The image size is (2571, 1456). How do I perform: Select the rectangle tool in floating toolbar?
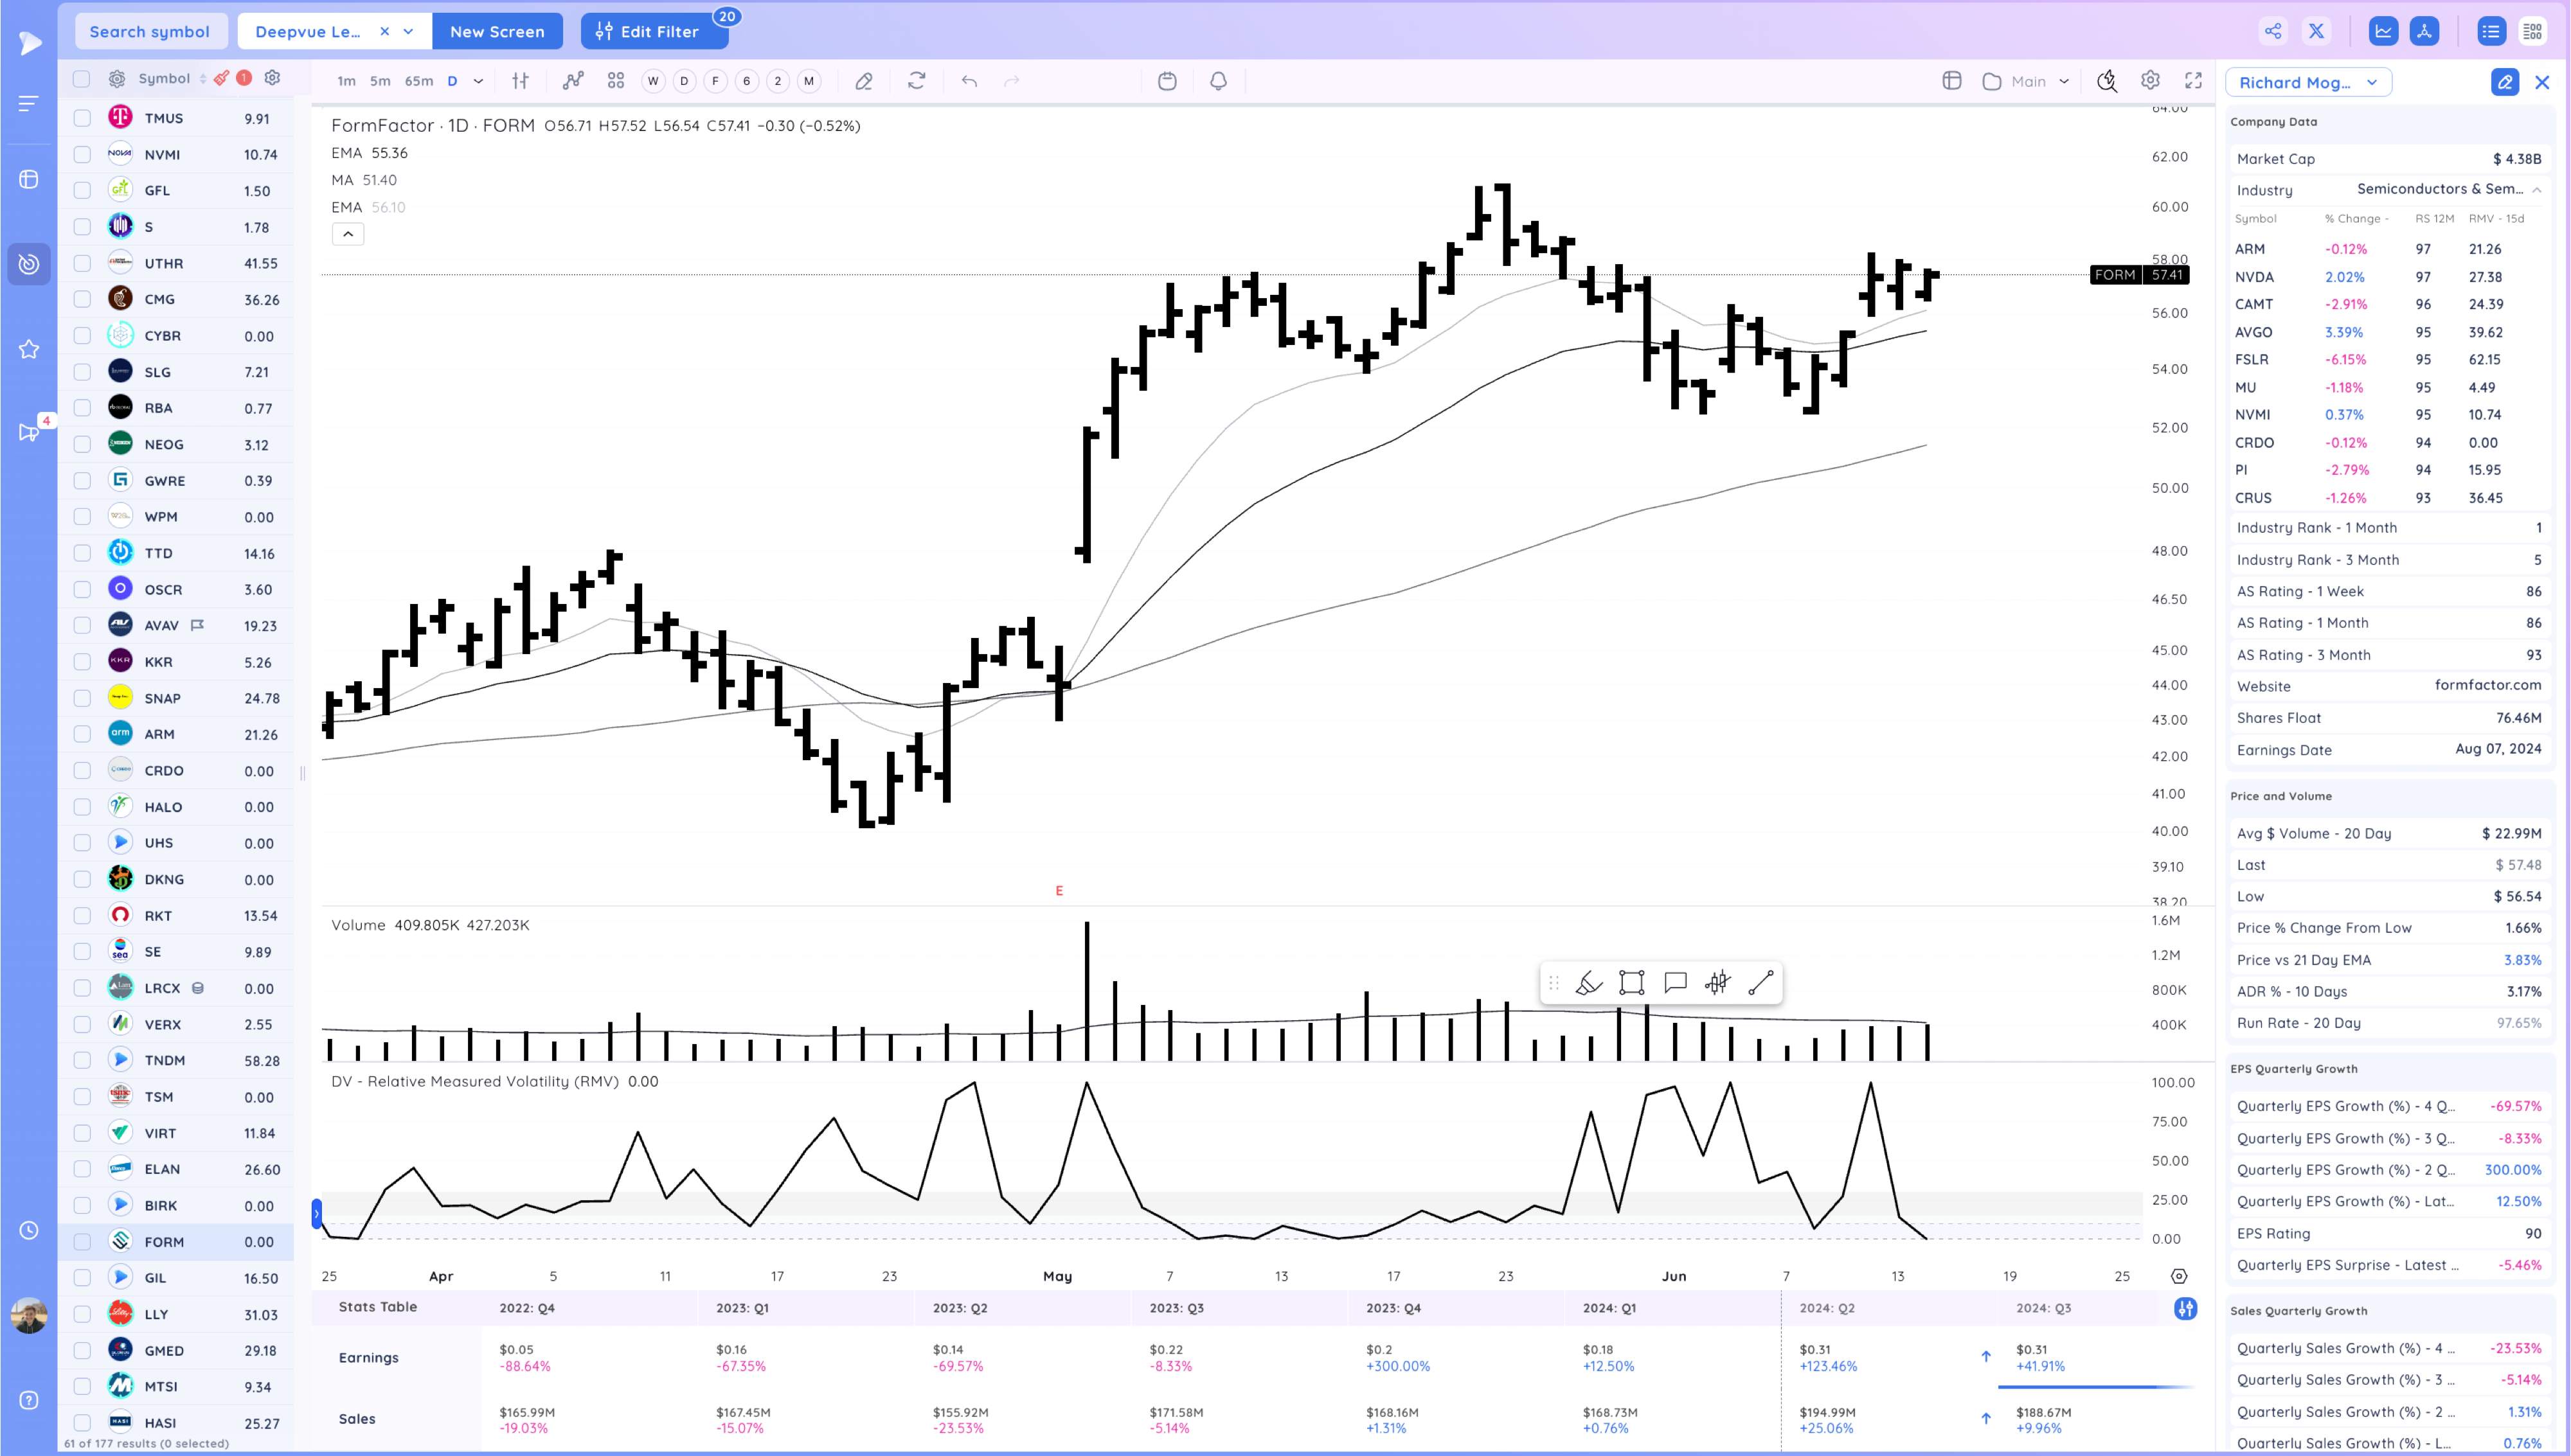1631,983
